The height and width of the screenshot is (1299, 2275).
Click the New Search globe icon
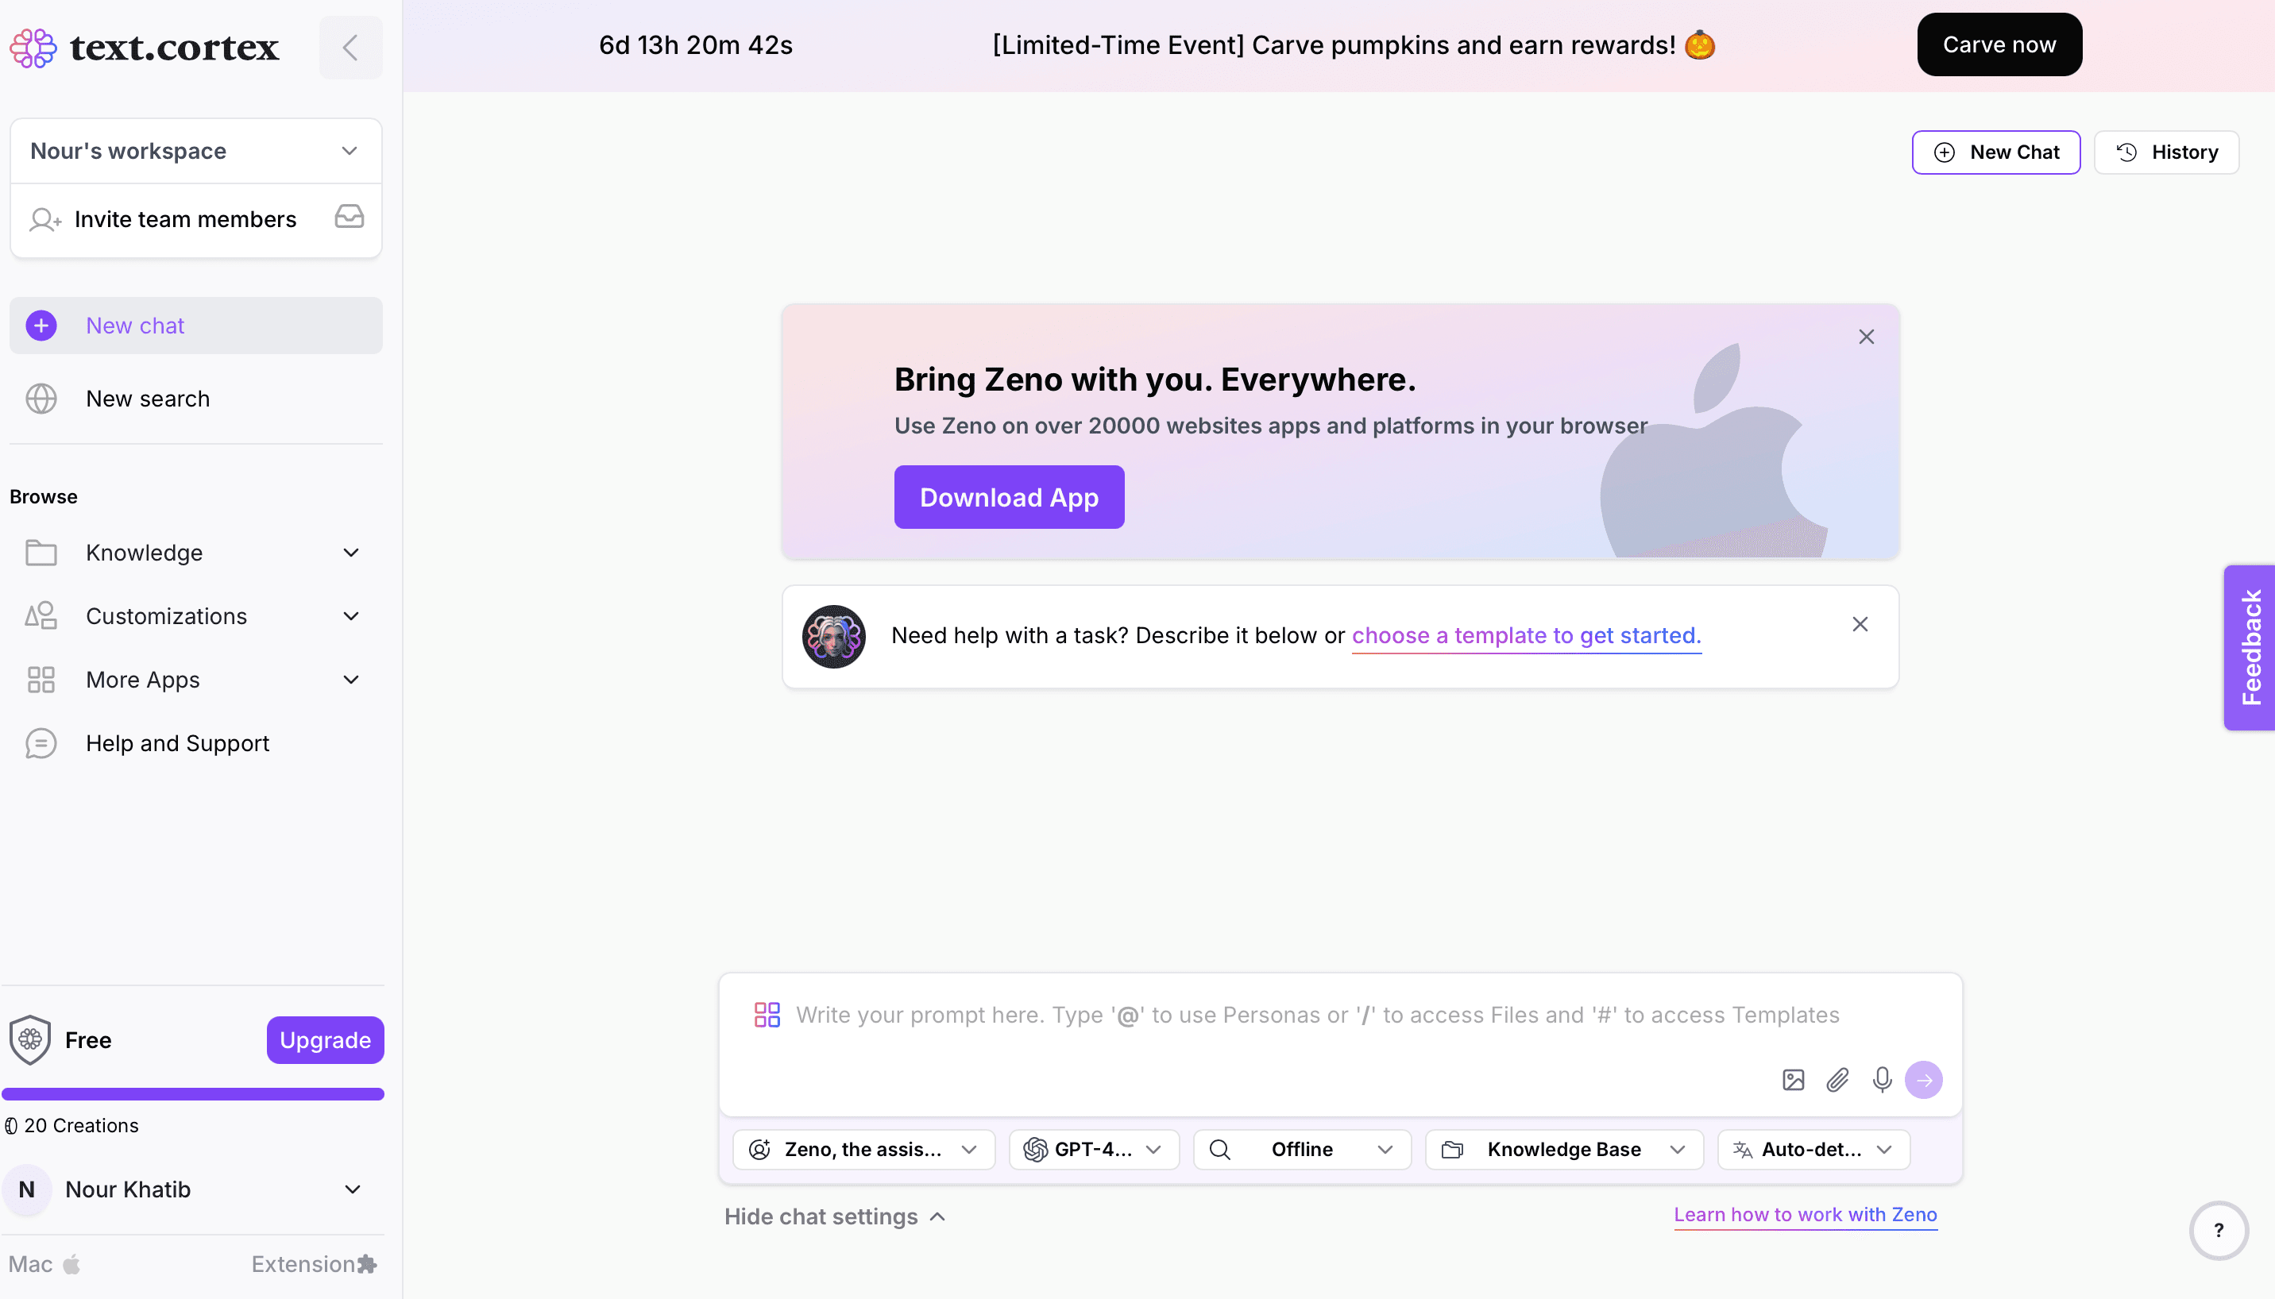tap(42, 398)
